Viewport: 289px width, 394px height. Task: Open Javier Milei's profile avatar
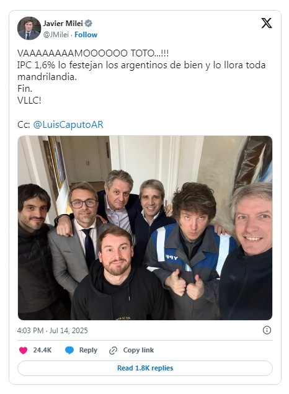pos(29,28)
